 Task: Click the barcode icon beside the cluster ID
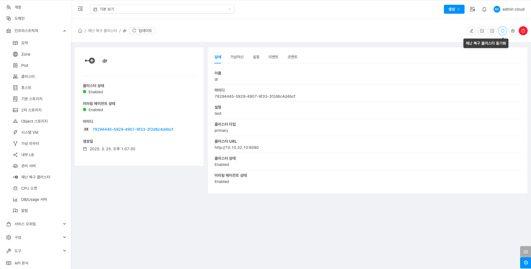click(86, 129)
